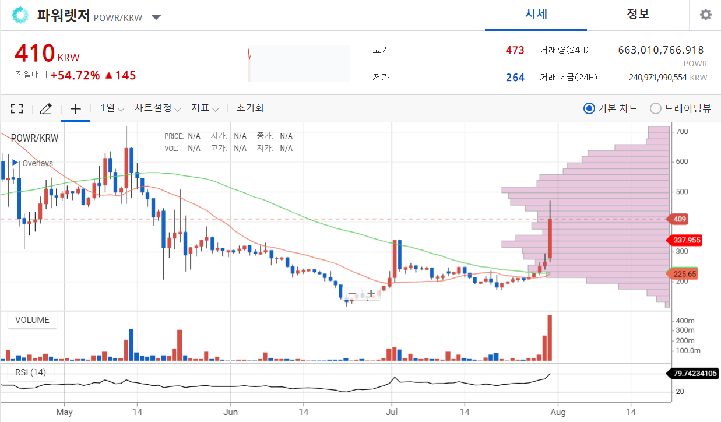721x422 pixels.
Task: Open the 지표 indicators dropdown
Action: (205, 108)
